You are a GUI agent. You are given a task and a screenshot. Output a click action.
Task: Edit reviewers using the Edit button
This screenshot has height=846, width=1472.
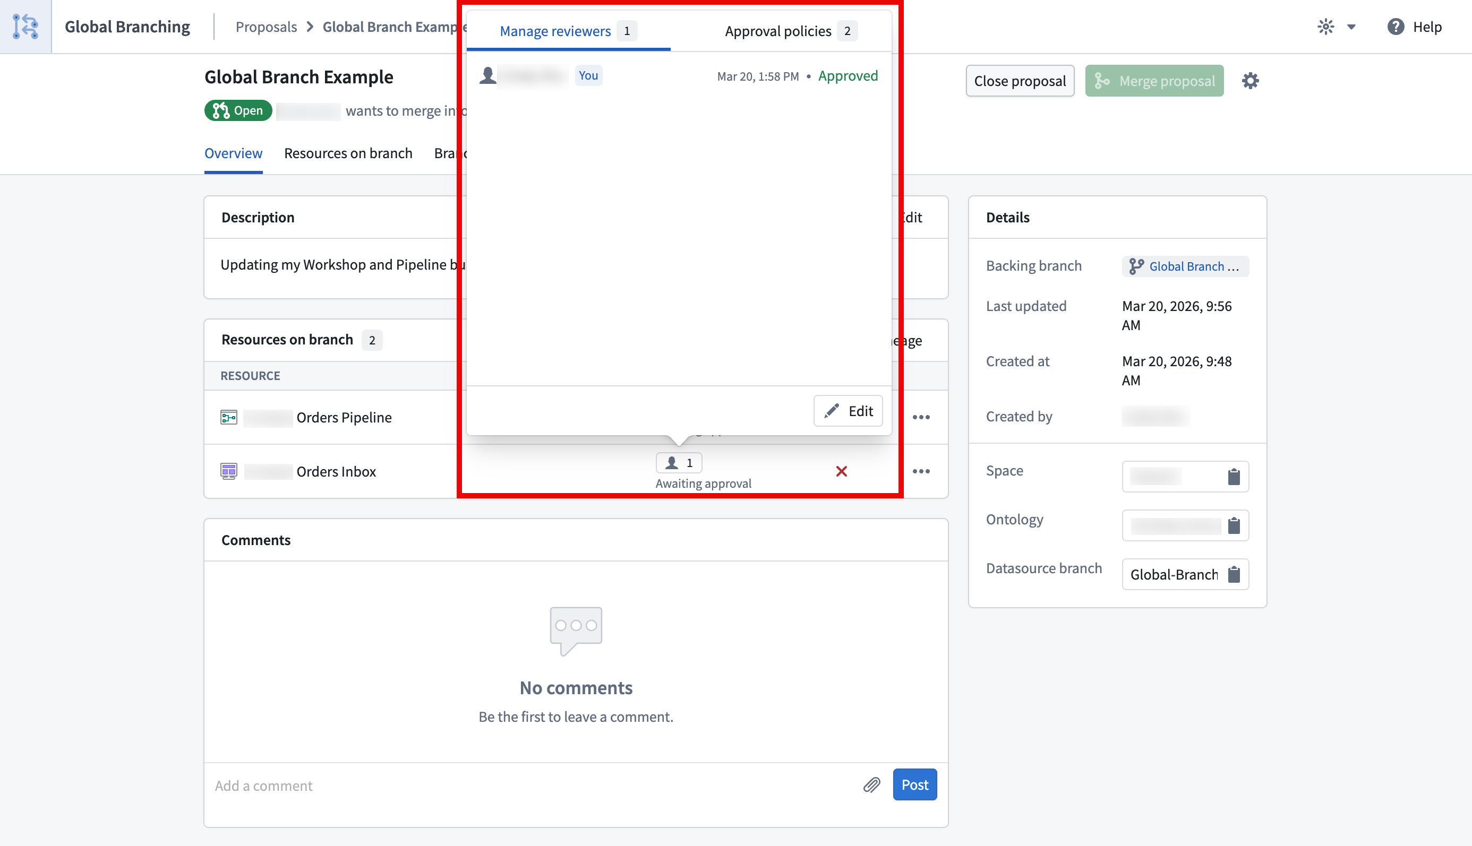(x=848, y=411)
